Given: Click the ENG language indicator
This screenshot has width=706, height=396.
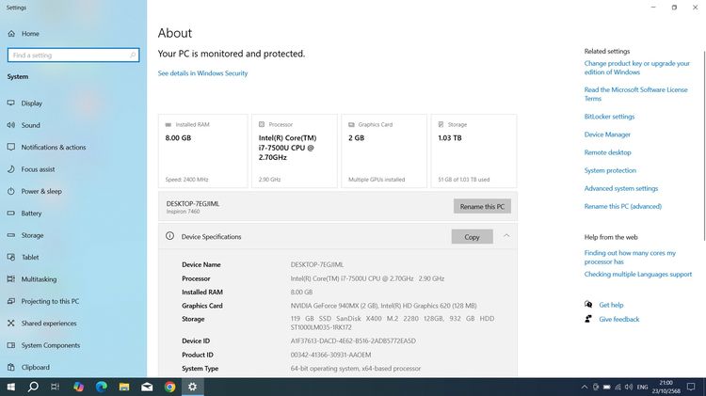Looking at the screenshot, I should pos(643,387).
